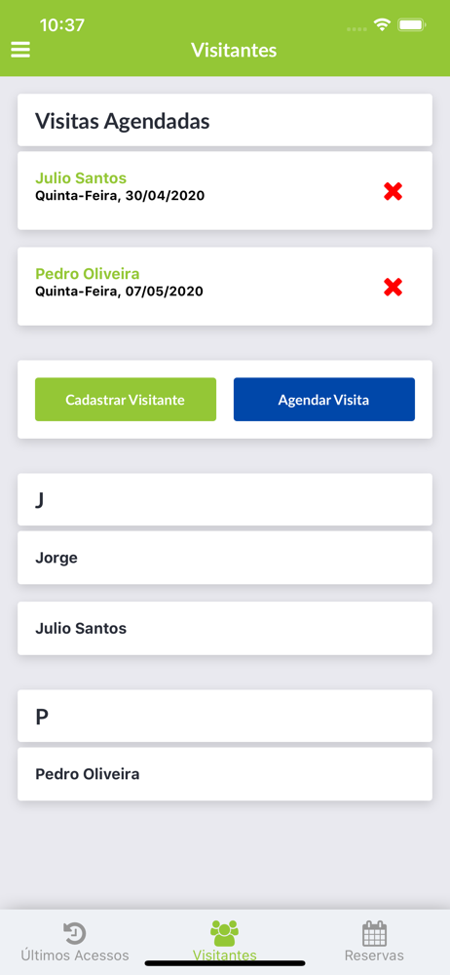Open Julio Santos scheduled visit entry
Image resolution: width=450 pixels, height=975 pixels.
224,191
